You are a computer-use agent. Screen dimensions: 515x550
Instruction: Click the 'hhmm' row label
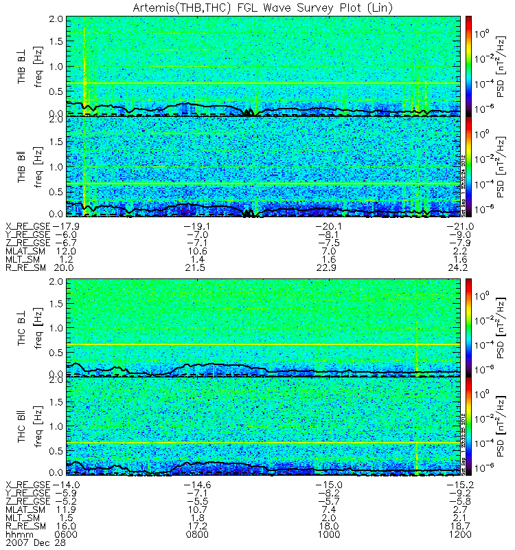(20, 535)
